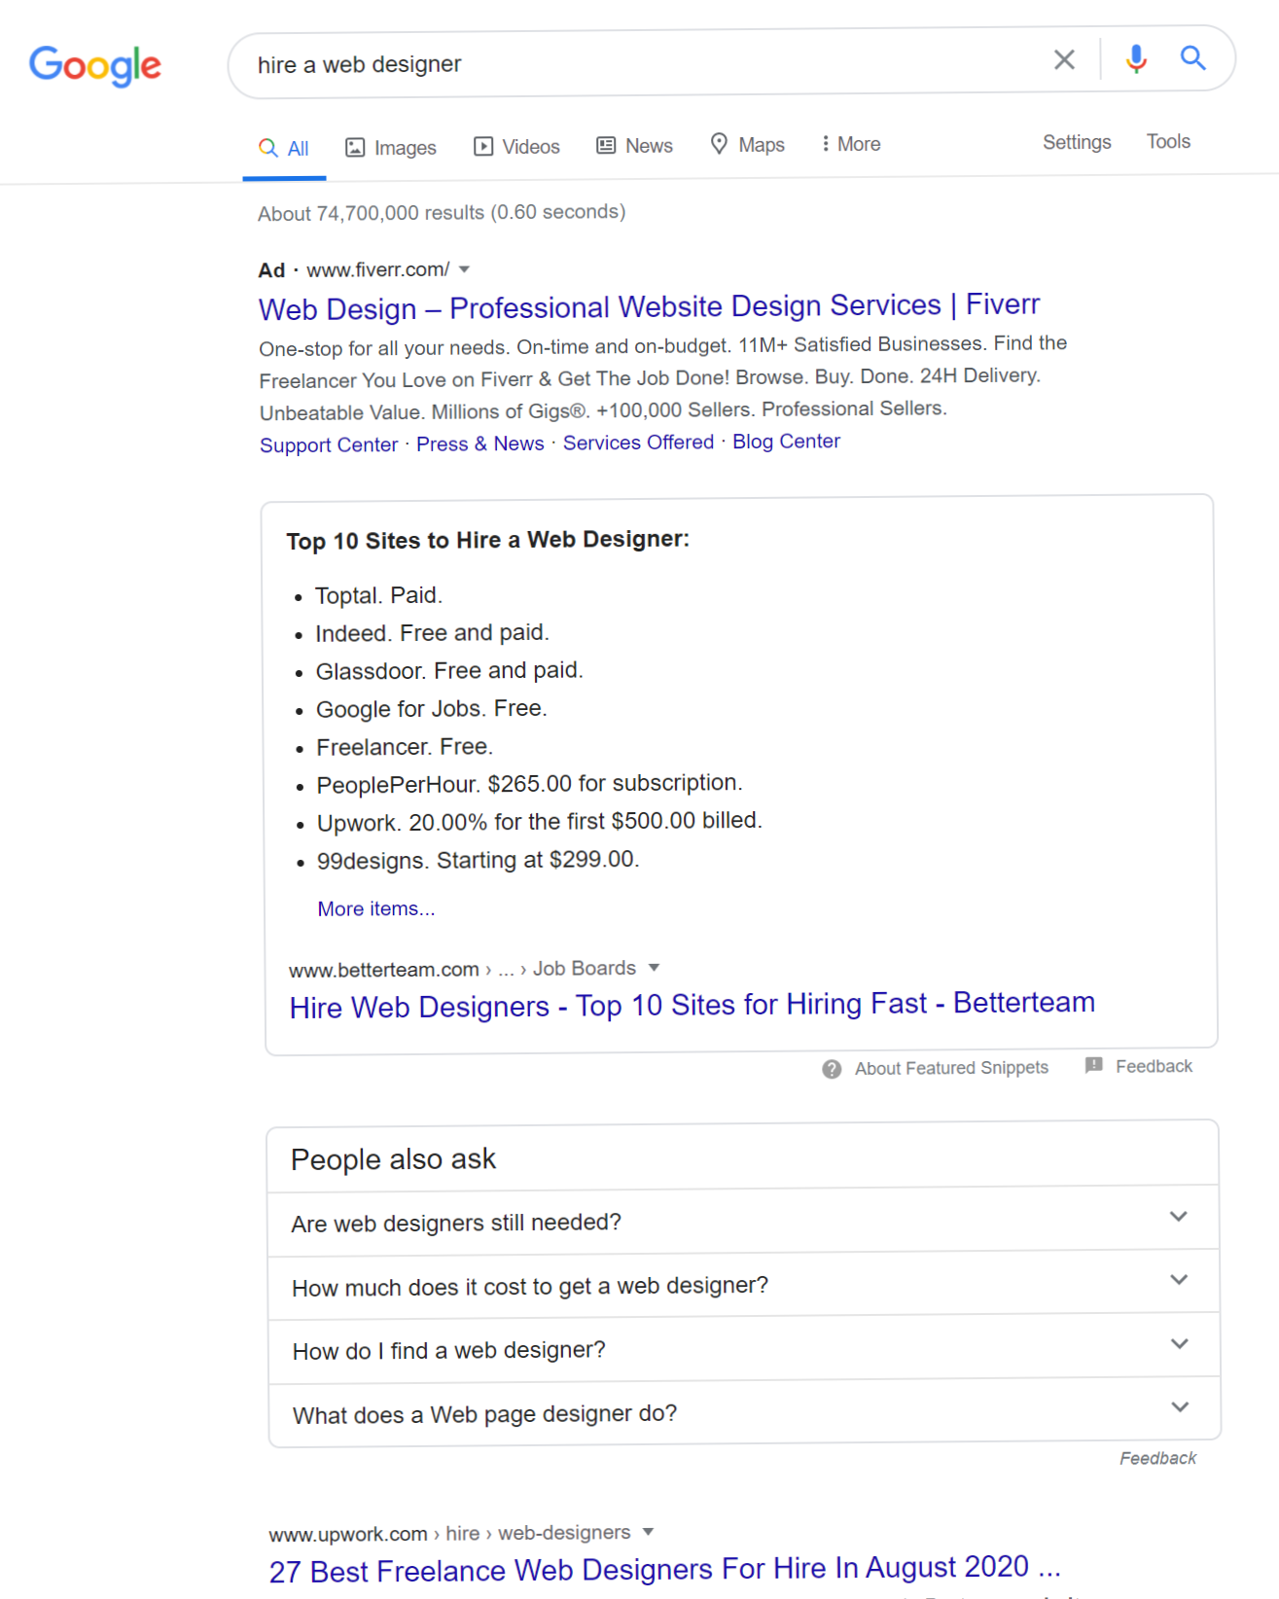Expand 'Are web designers still needed?'
This screenshot has height=1599, width=1279.
(744, 1220)
